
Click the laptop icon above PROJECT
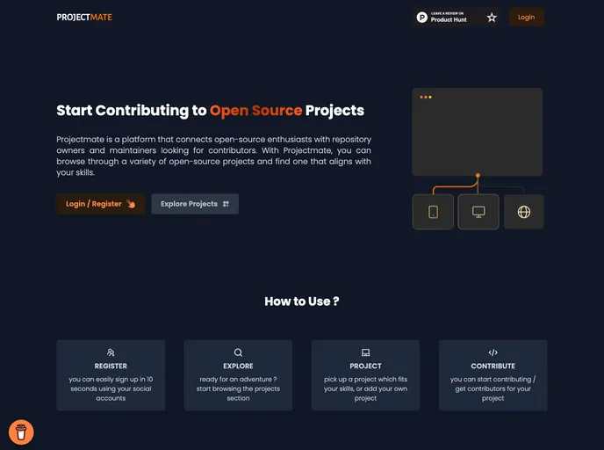tap(365, 352)
